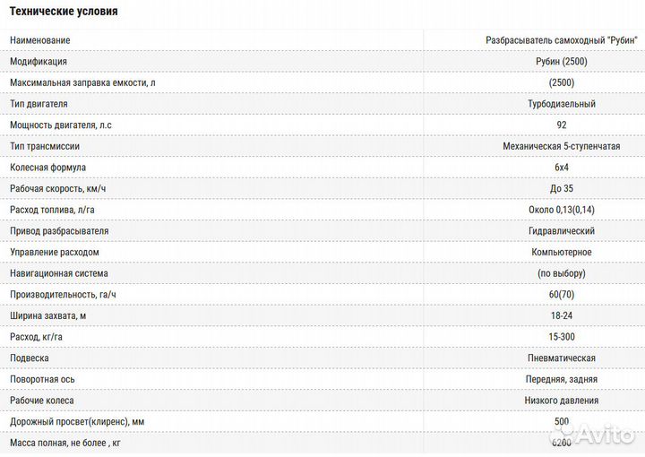Click the "Низкого давления" wheels value
Screen dimensions: 645x457
562,401
